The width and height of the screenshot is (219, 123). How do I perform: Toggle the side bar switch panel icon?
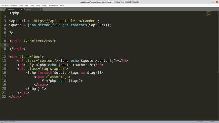pyautogui.click(x=2, y=122)
